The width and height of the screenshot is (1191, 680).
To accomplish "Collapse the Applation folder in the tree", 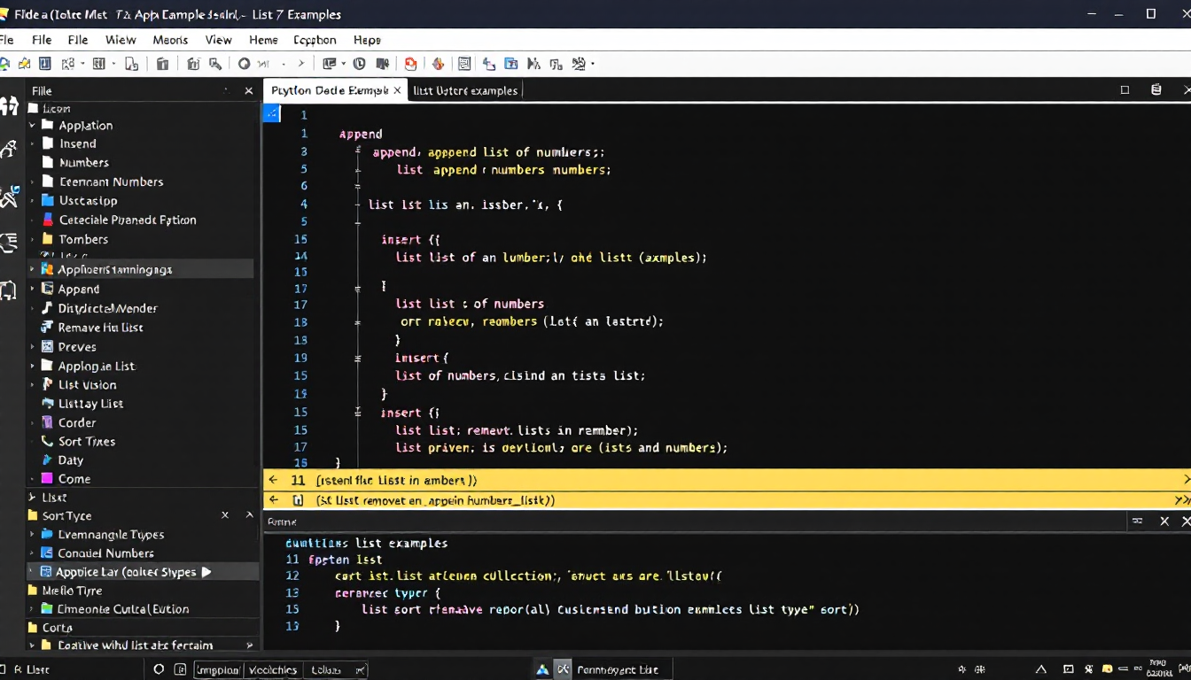I will (x=33, y=126).
